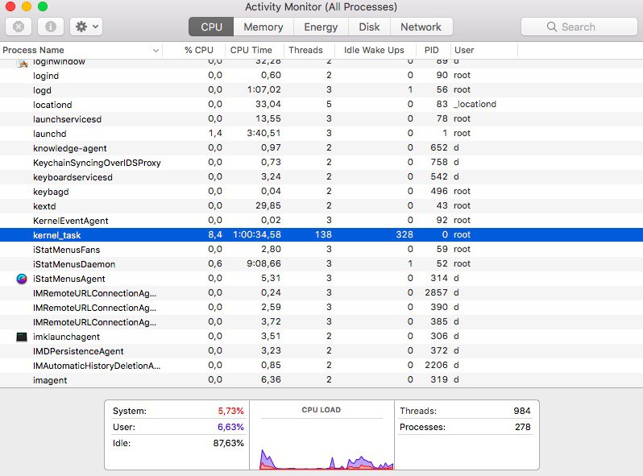This screenshot has height=476, width=643.
Task: Select the imagent process row
Action: tap(321, 380)
